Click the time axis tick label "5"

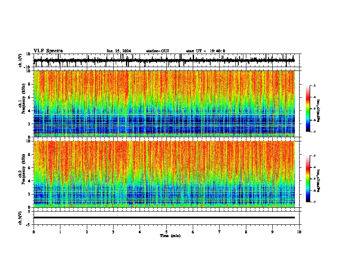point(166,232)
